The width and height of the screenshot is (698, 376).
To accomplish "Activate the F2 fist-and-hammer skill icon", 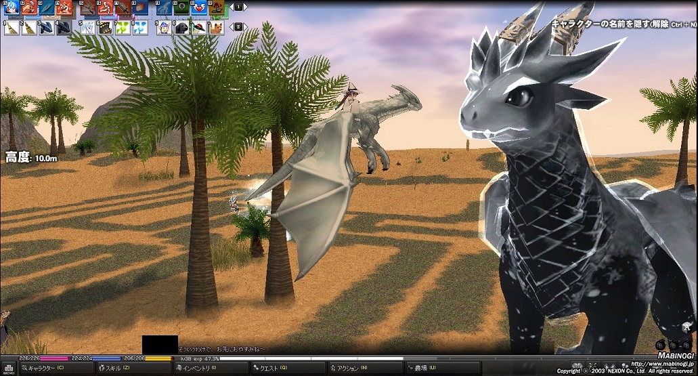I will [x=29, y=7].
